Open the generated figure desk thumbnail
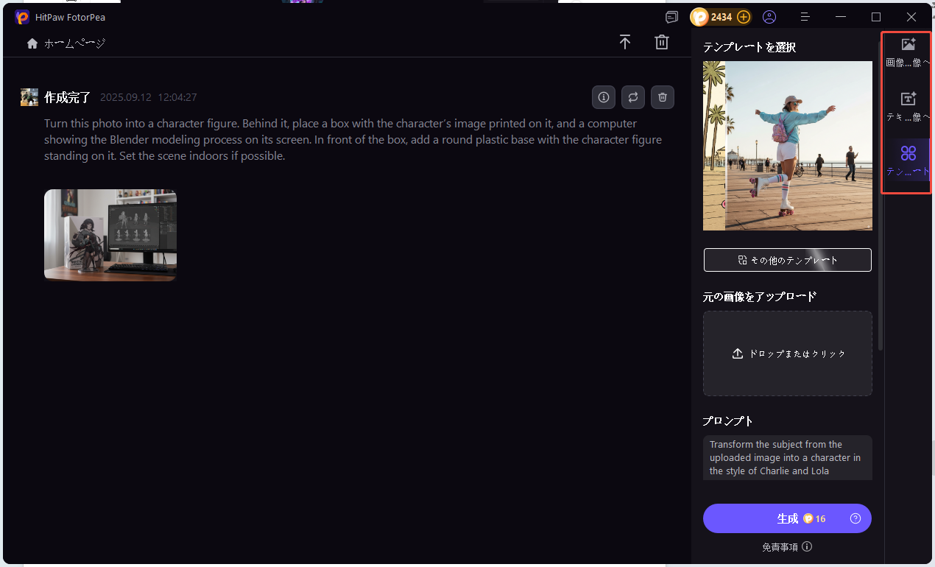 click(110, 235)
